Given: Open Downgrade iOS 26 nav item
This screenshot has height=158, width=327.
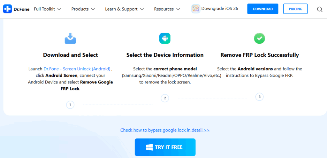Looking at the screenshot, I should [x=220, y=9].
